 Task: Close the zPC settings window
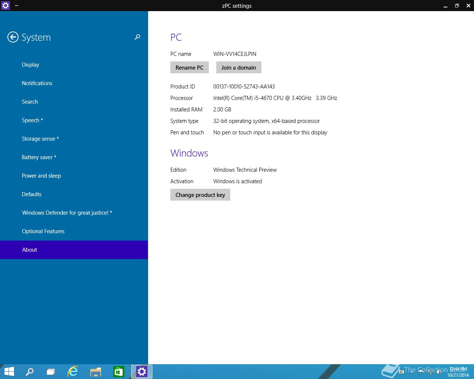pos(468,6)
